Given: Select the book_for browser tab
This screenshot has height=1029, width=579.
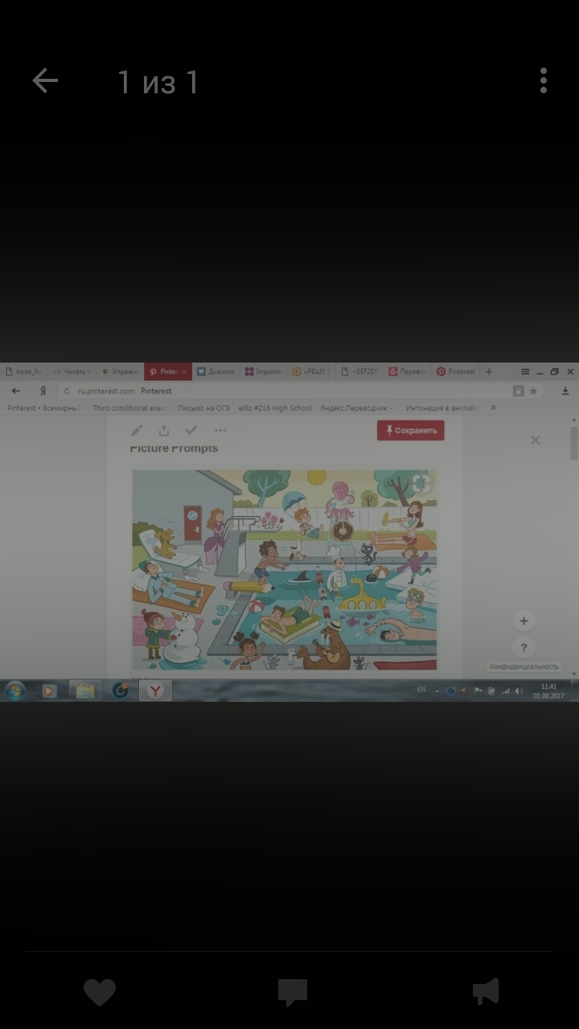Looking at the screenshot, I should coord(24,371).
